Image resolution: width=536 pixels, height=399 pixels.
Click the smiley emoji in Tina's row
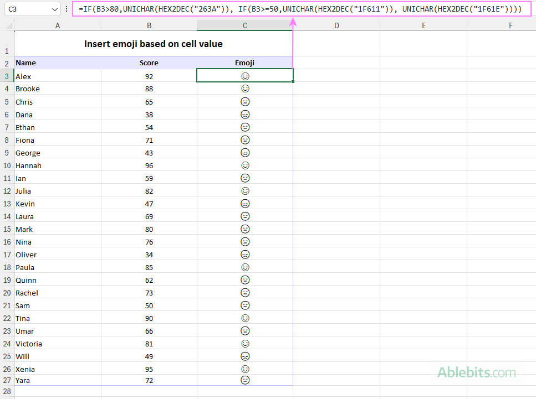(x=244, y=318)
